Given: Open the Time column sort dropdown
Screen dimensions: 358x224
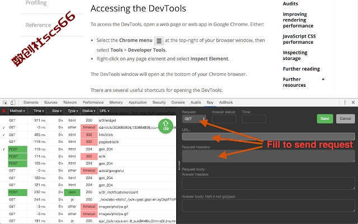Looking at the screenshot, I should tap(38, 111).
